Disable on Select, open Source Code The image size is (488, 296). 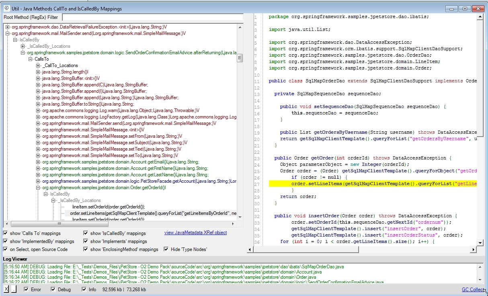click(6, 249)
